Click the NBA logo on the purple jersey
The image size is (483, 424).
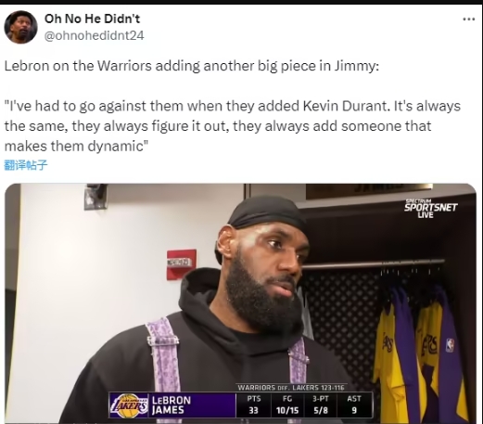point(450,345)
